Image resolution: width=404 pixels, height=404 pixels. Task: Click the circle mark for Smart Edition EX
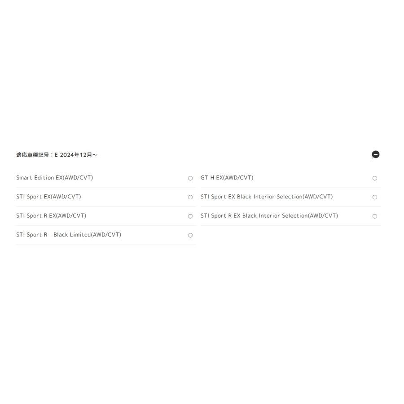click(x=190, y=178)
